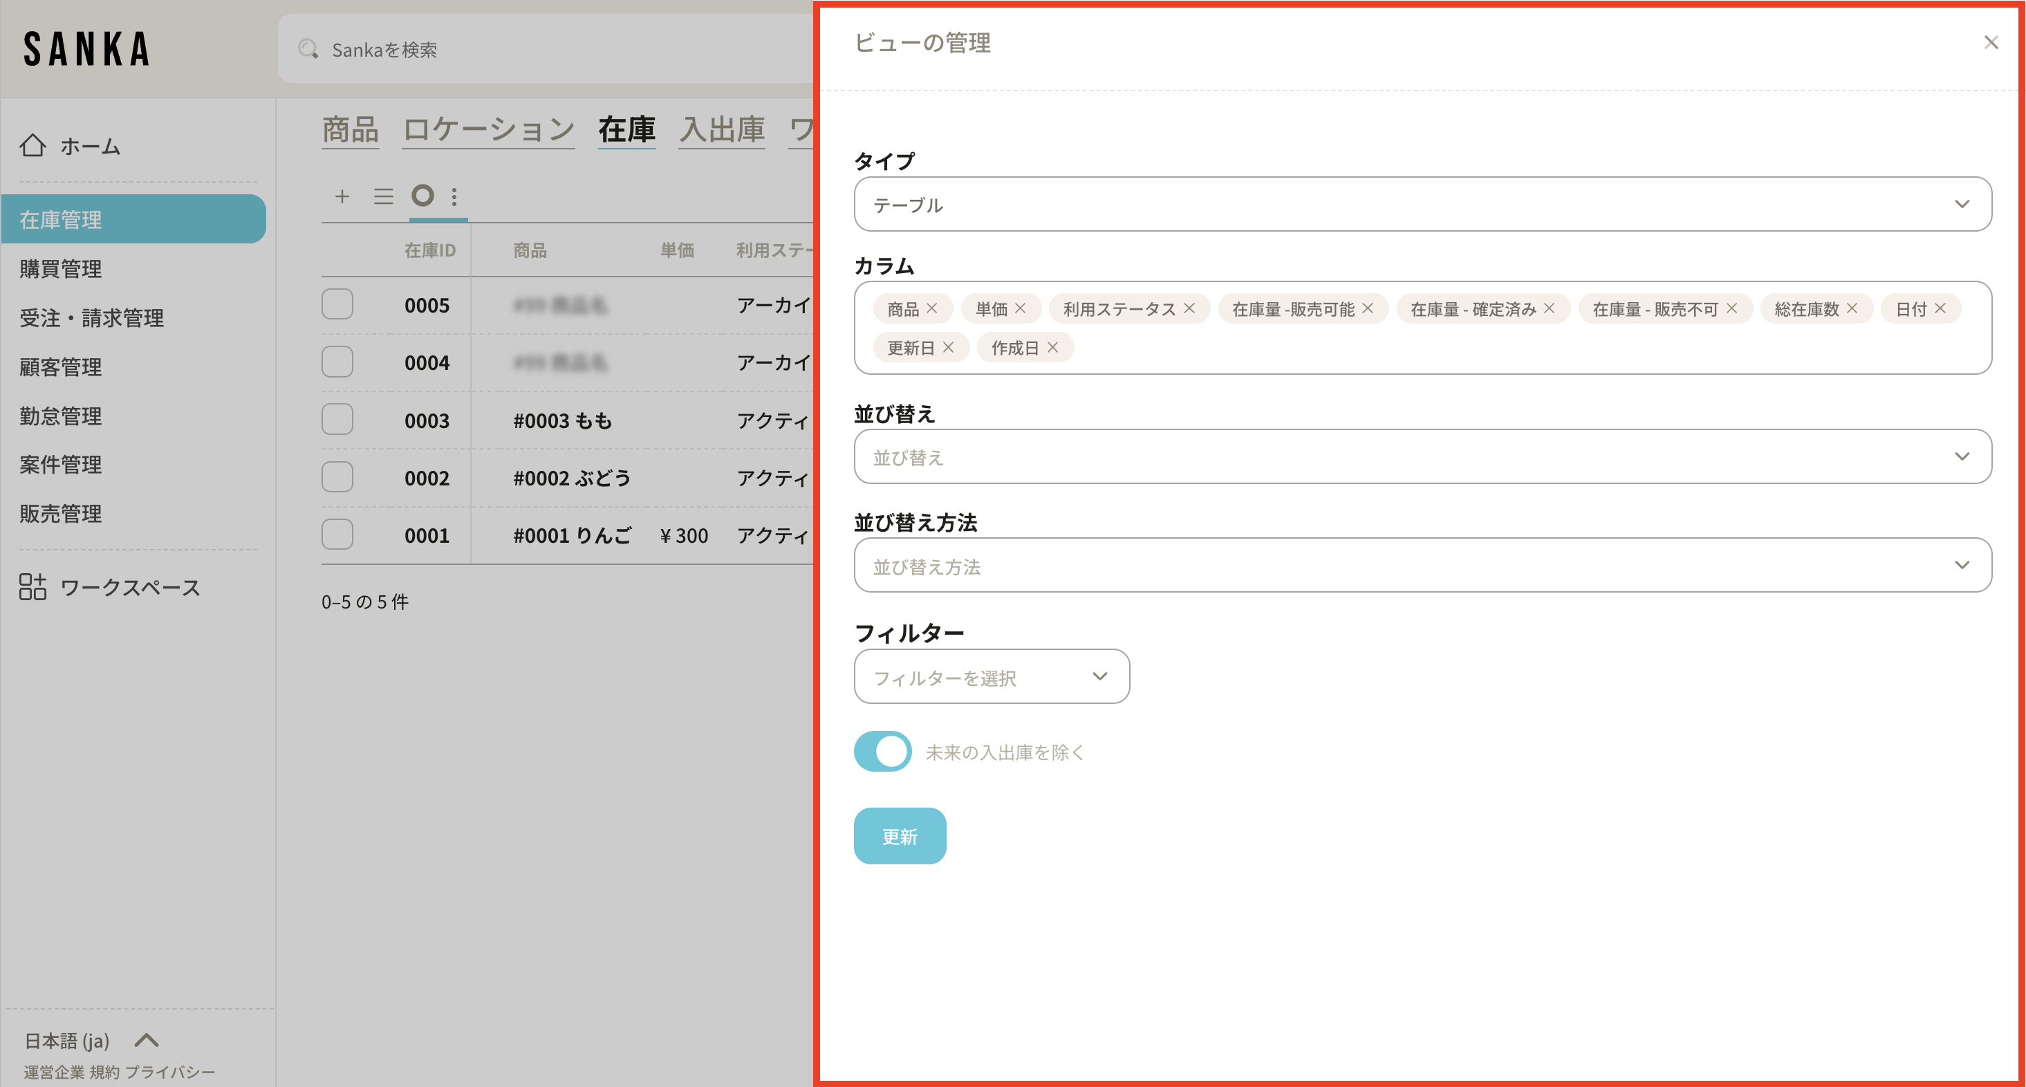Remove the 単価 column tag

1020,308
